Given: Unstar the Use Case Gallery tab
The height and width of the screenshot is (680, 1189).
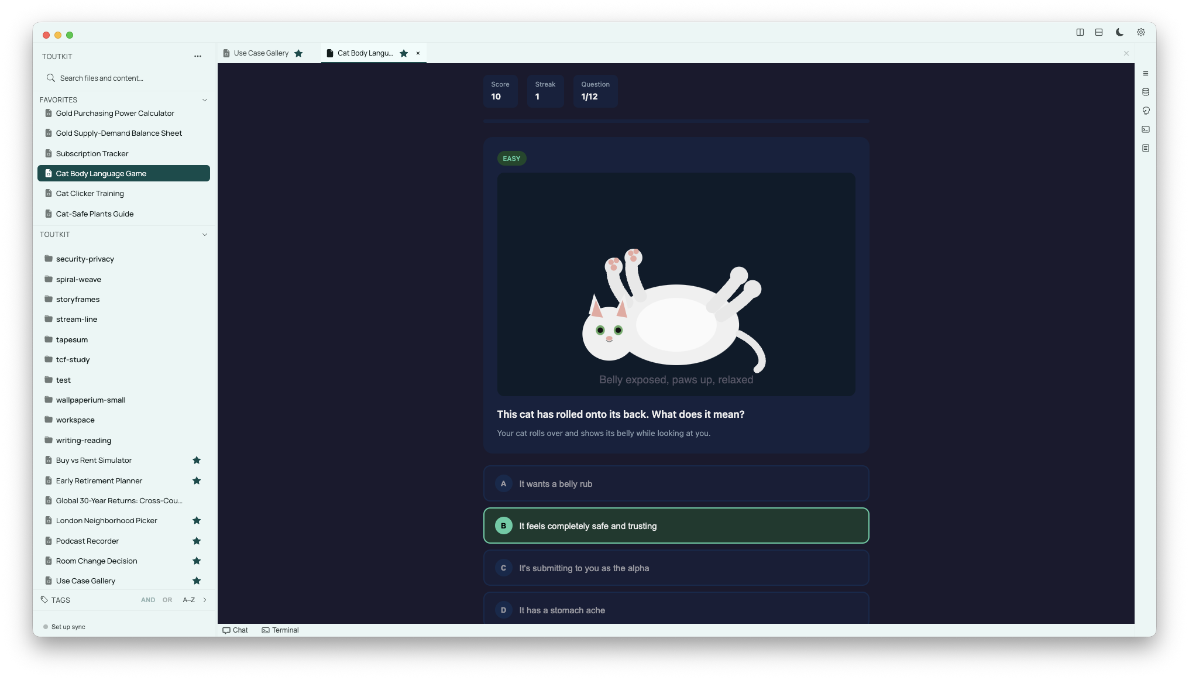Looking at the screenshot, I should [298, 53].
